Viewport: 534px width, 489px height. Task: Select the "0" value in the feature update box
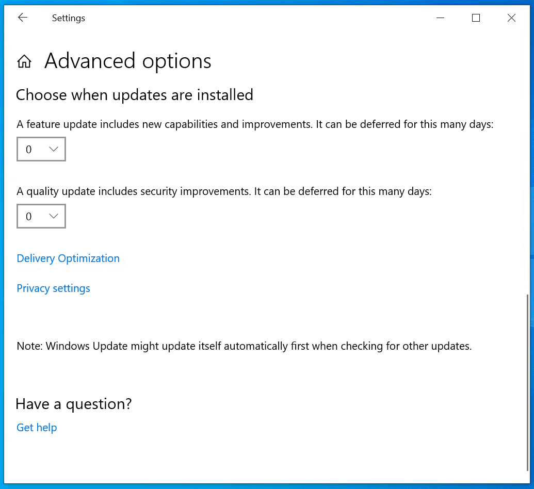tap(28, 149)
